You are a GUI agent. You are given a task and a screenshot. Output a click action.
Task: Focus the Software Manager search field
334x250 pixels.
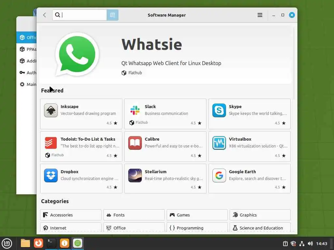80,15
